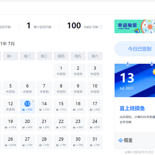This screenshot has width=155, height=155.
Task: Select calendar day 9 未签到
Action: 78,88
